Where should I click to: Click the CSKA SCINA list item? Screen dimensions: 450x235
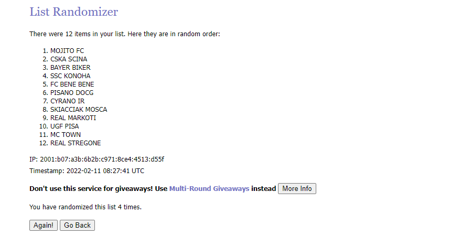click(x=69, y=59)
